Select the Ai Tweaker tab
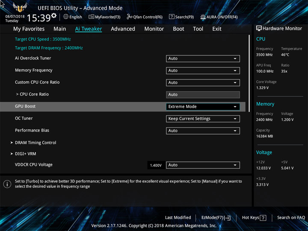 point(89,29)
